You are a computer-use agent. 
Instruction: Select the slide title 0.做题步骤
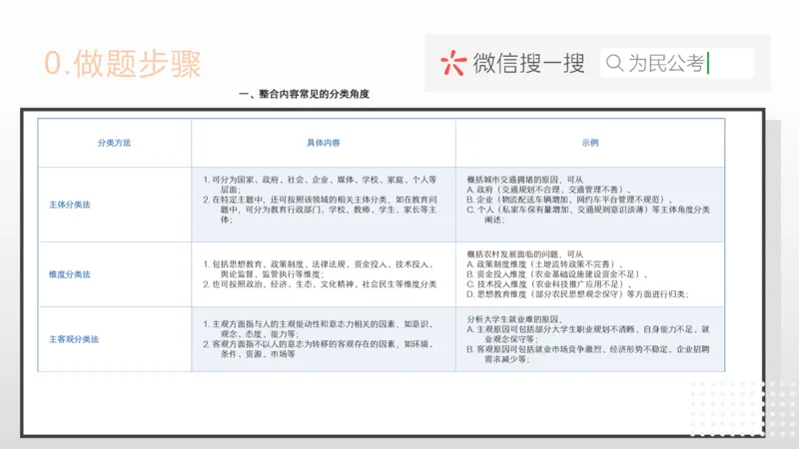(122, 64)
